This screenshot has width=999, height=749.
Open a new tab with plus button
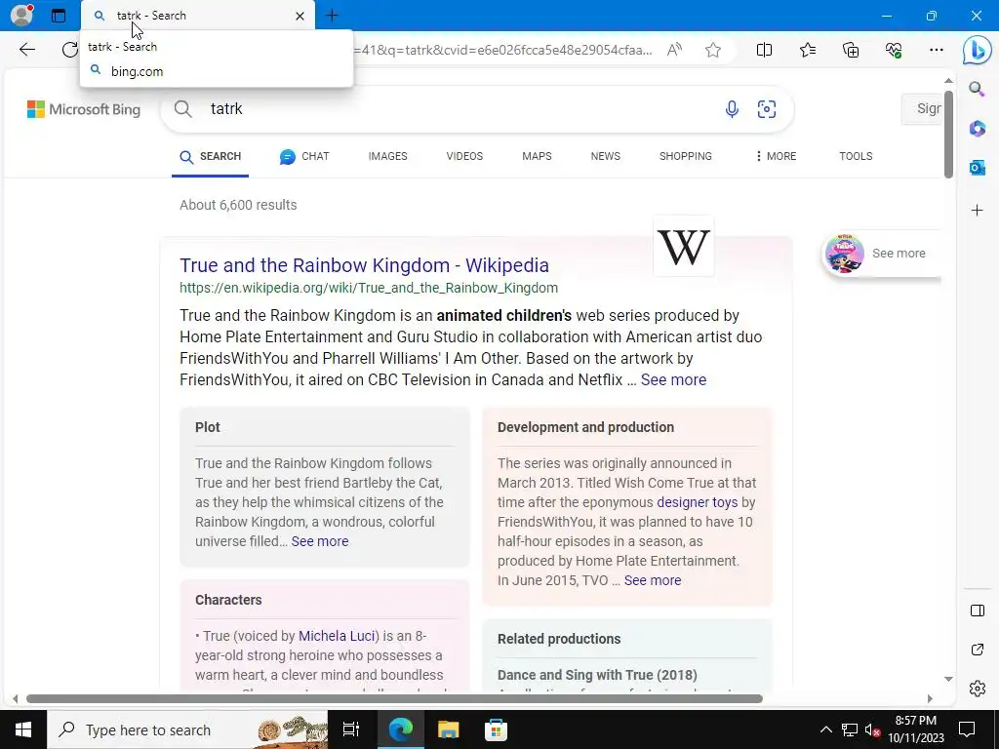tap(332, 16)
